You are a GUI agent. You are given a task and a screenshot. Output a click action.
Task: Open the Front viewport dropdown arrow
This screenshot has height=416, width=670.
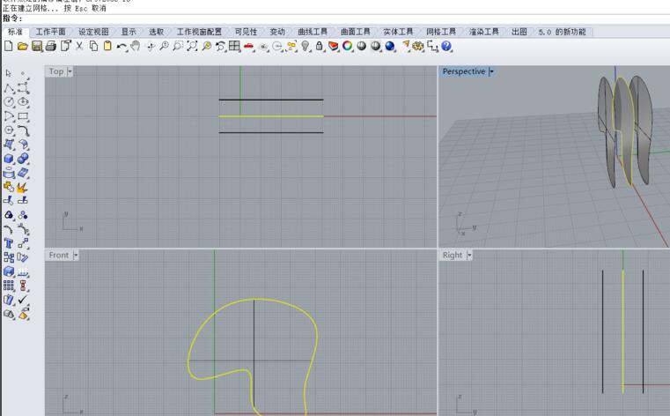[x=76, y=255]
